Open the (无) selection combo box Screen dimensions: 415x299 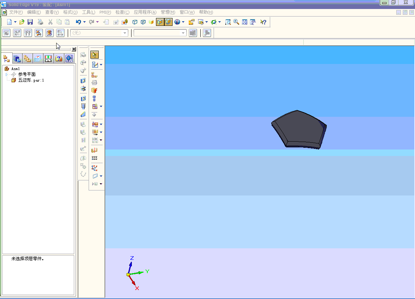(99, 33)
